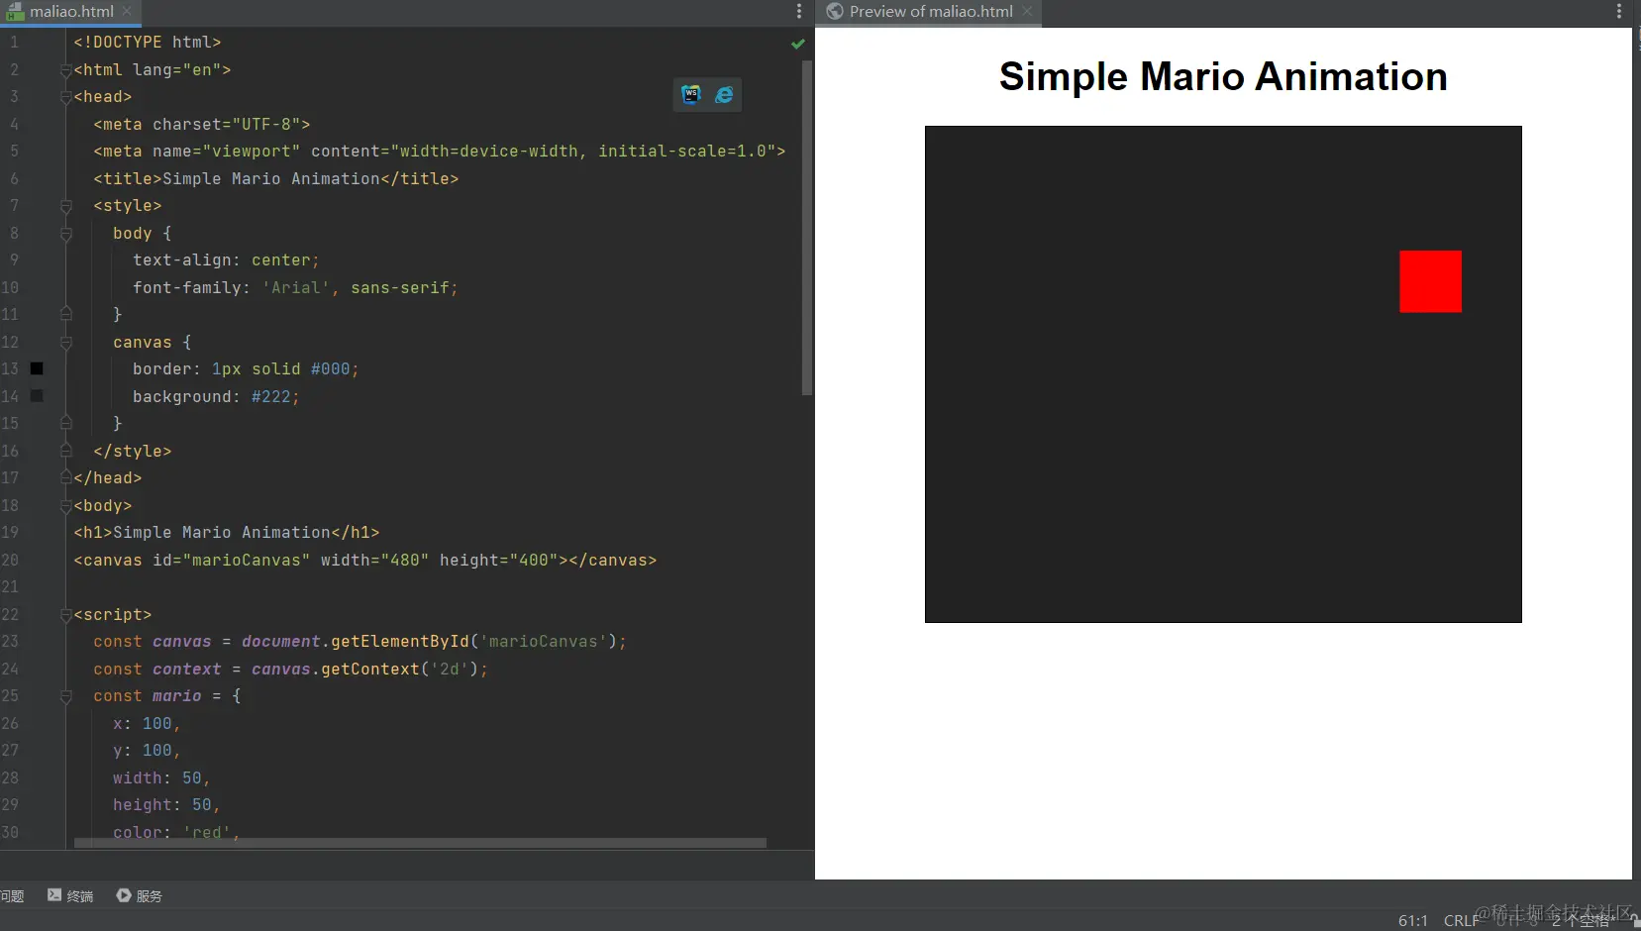Open the 服务 services tool window
1641x931 pixels.
pyautogui.click(x=140, y=895)
